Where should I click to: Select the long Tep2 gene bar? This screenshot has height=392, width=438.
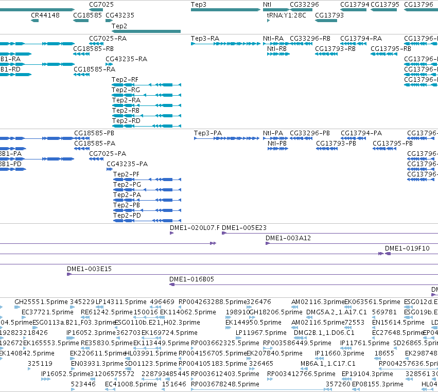[x=146, y=31]
